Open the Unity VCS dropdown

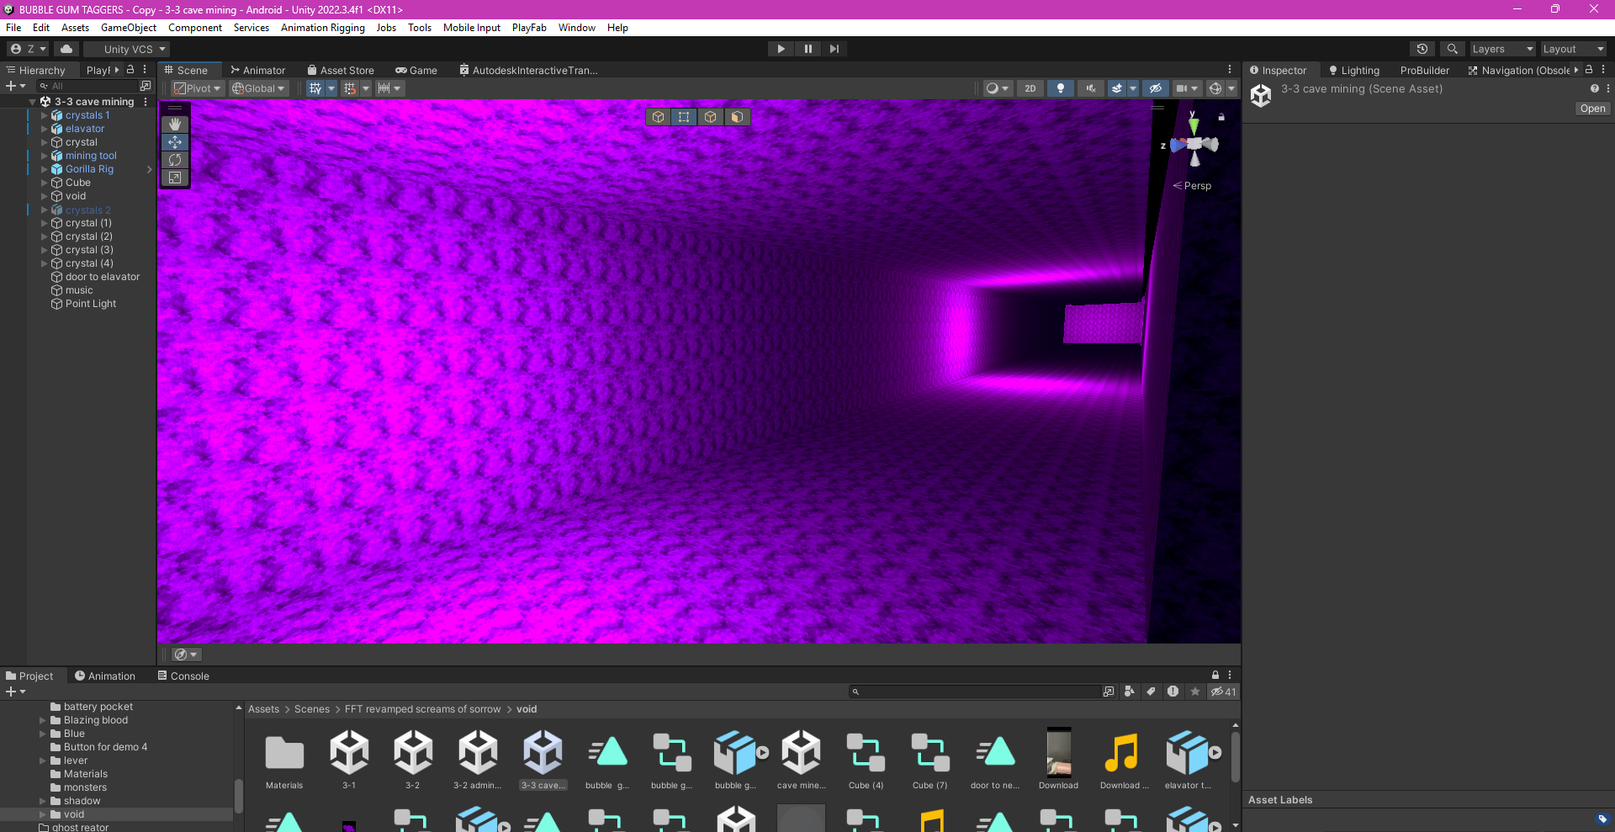pos(127,49)
